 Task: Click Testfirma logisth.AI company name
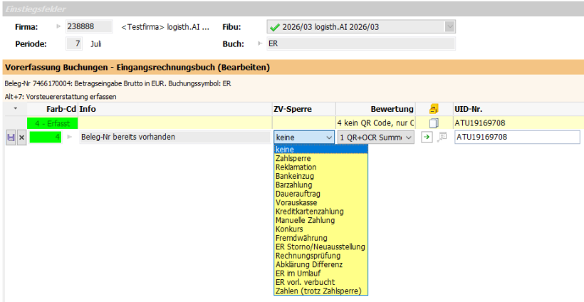165,27
